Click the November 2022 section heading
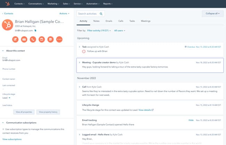 (87, 78)
